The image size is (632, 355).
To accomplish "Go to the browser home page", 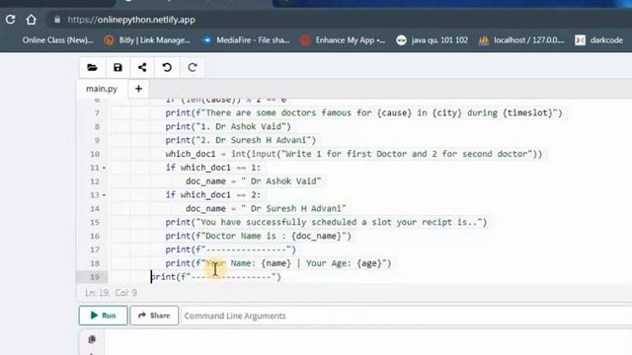I will pos(31,20).
